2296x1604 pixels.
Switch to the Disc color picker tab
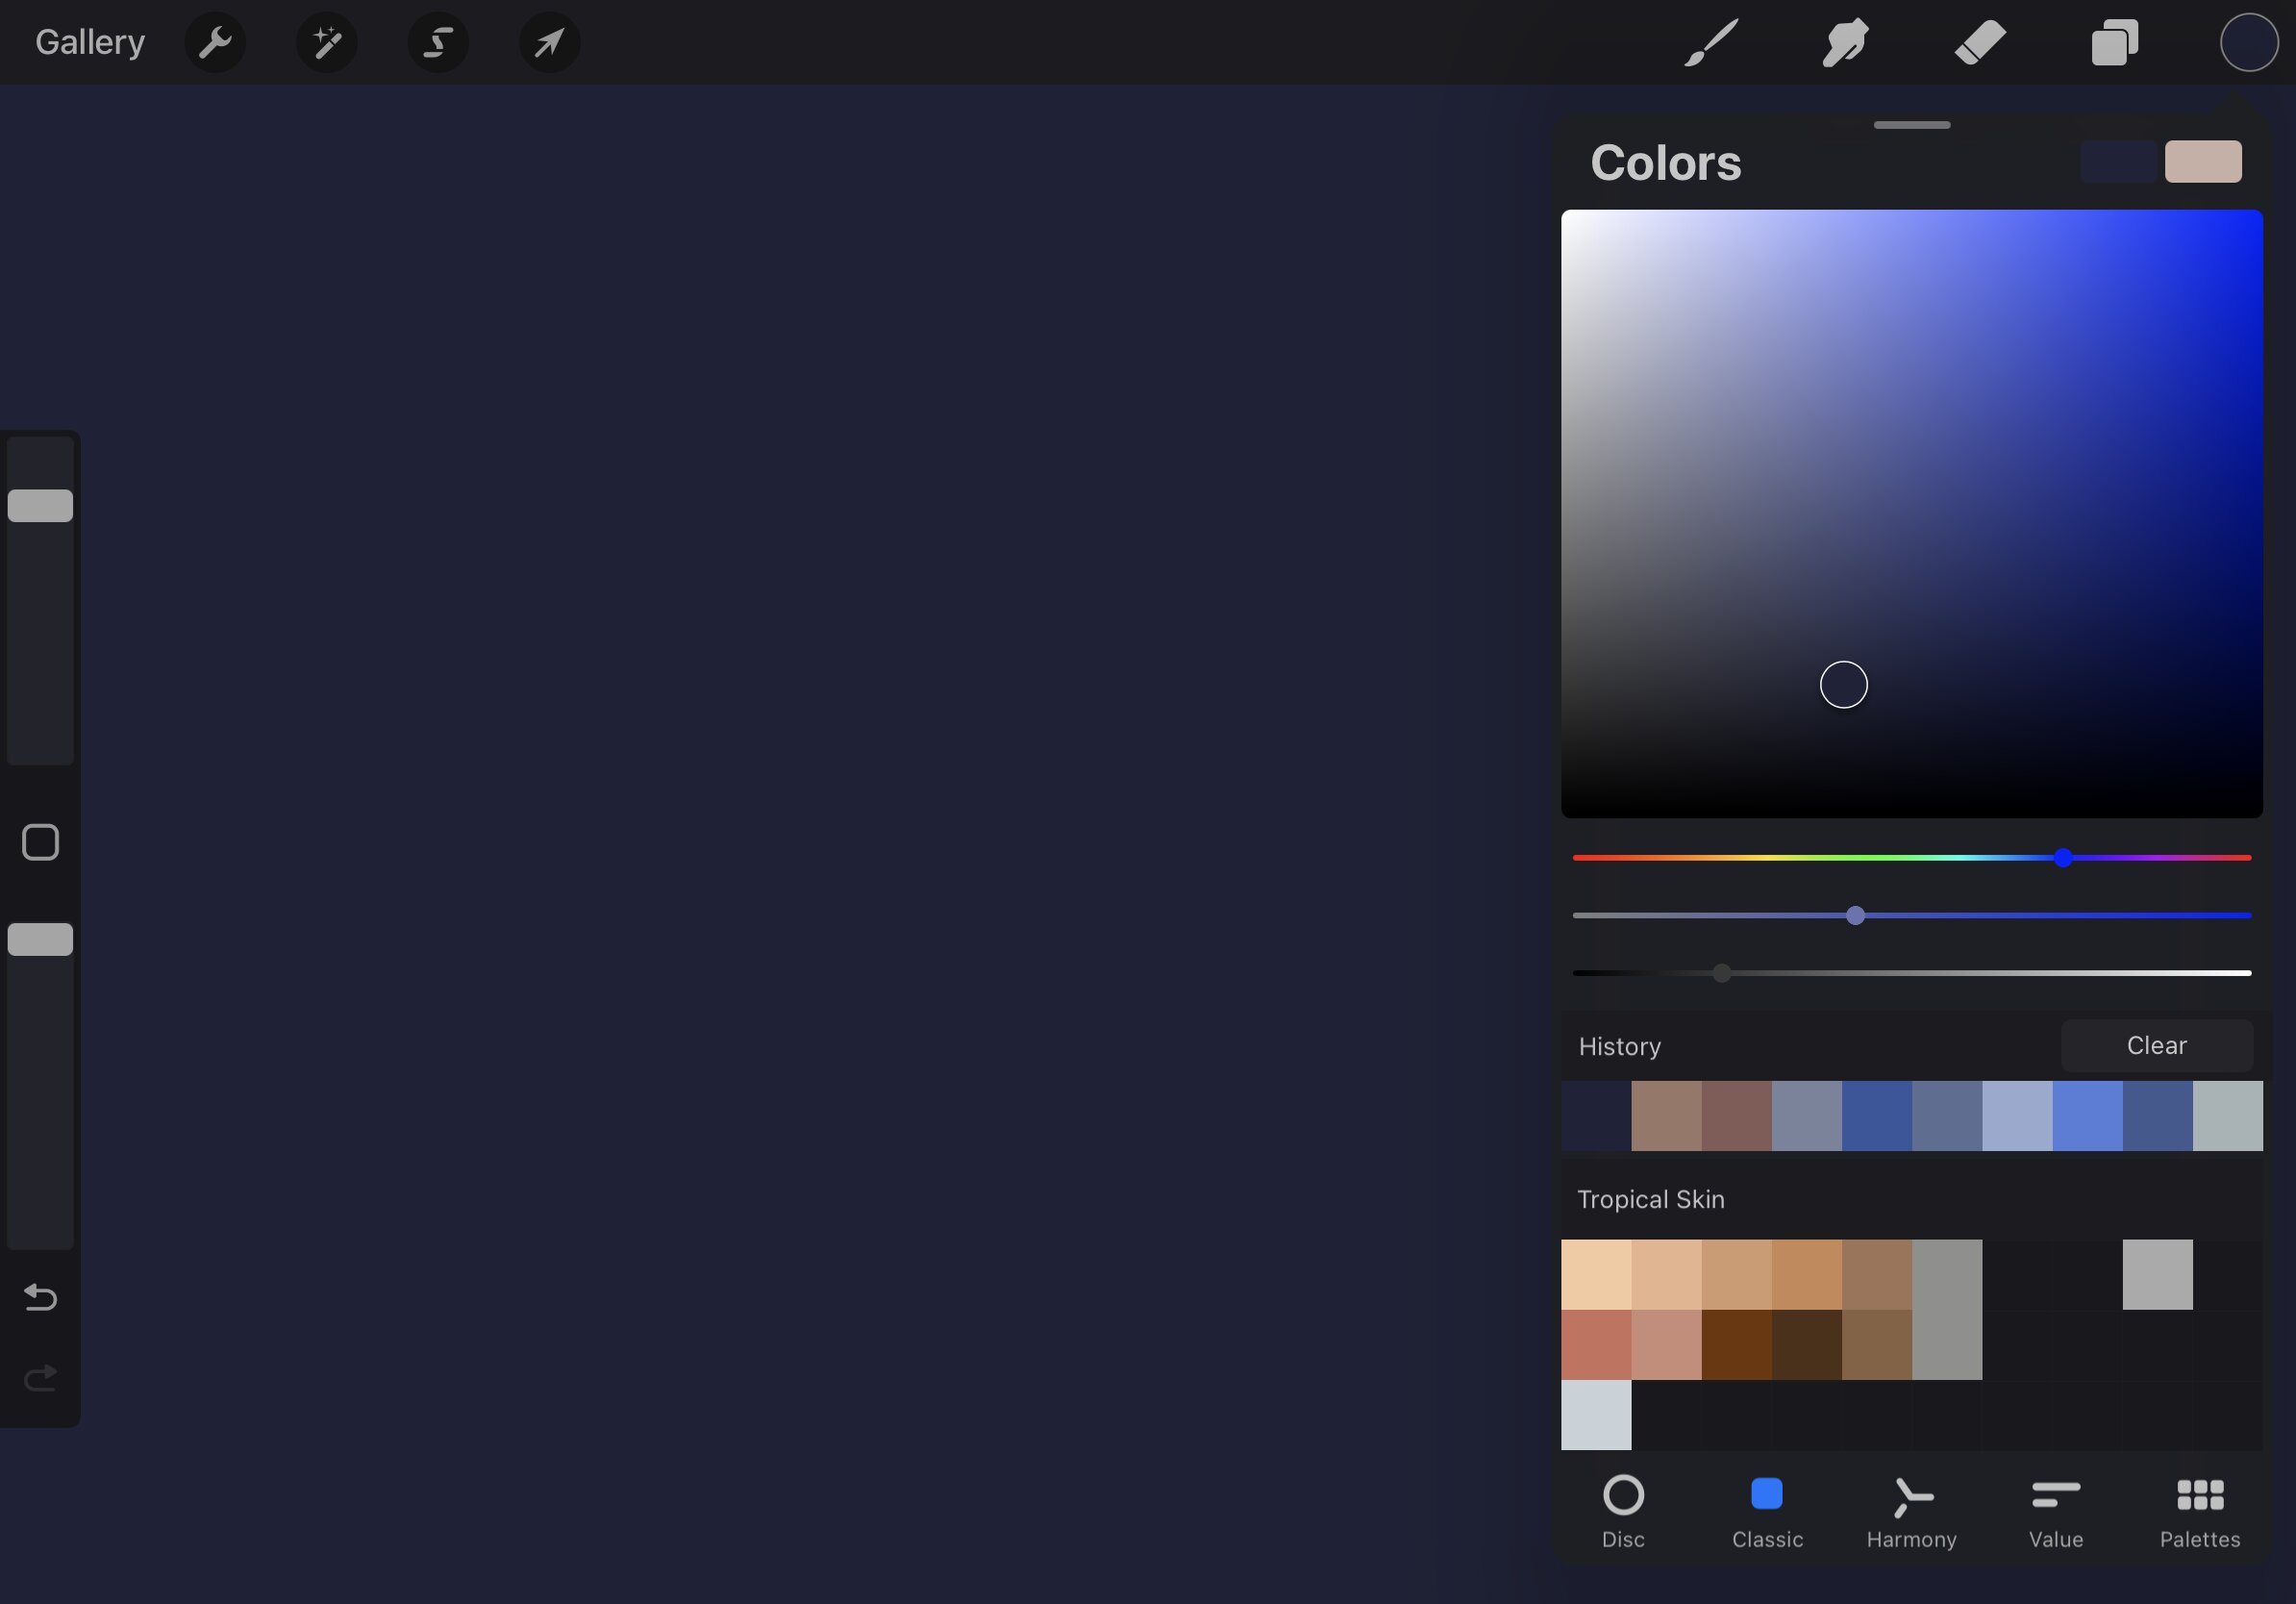click(1624, 1512)
